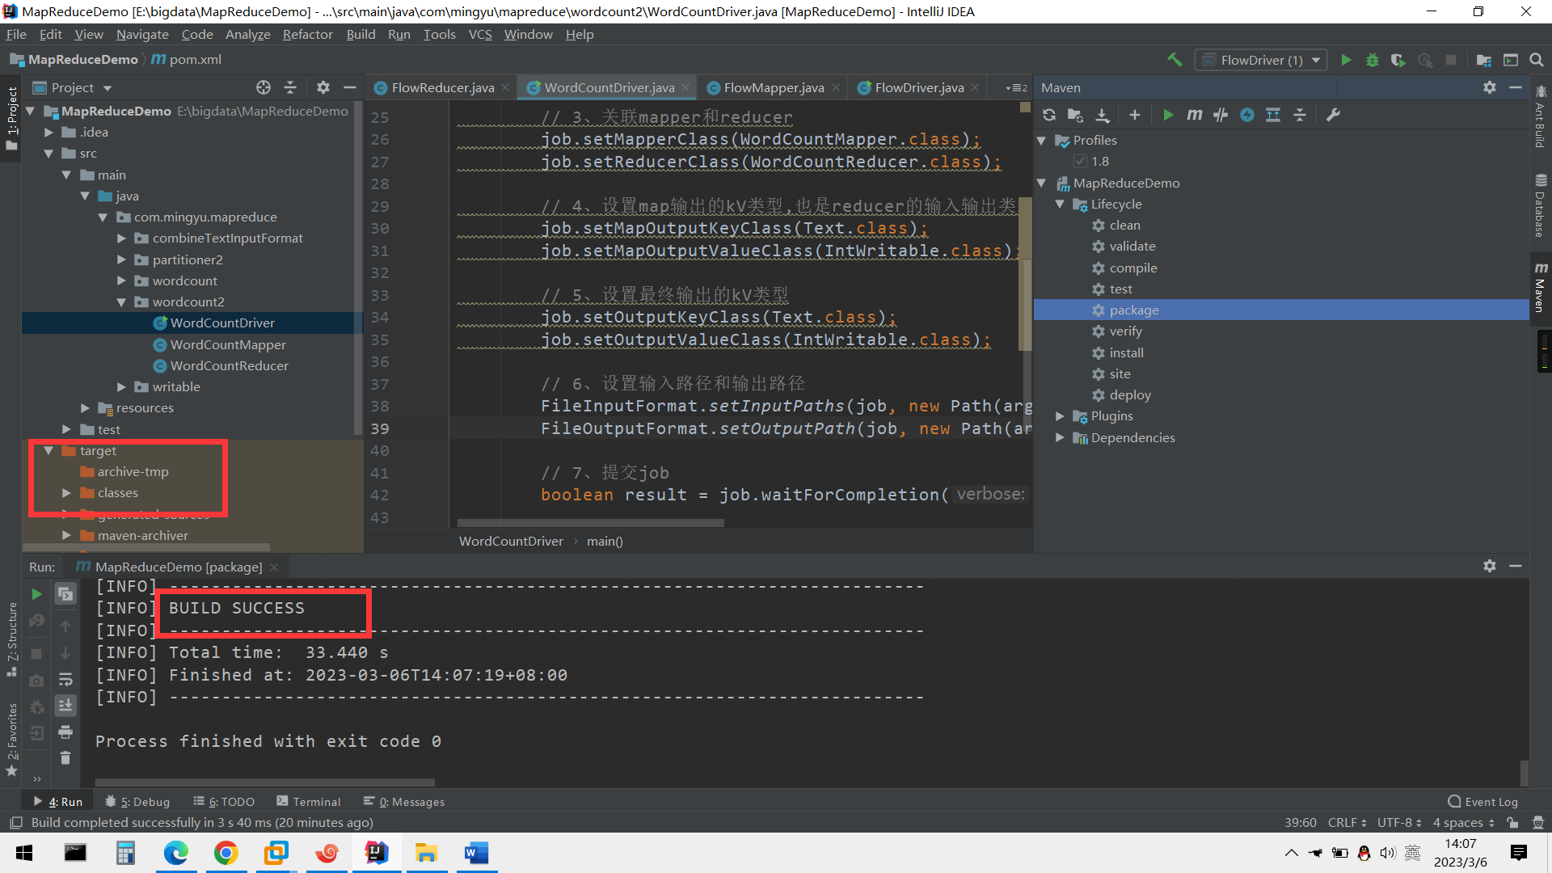Click trash icon to clear Run console
The width and height of the screenshot is (1552, 873).
pos(65,758)
